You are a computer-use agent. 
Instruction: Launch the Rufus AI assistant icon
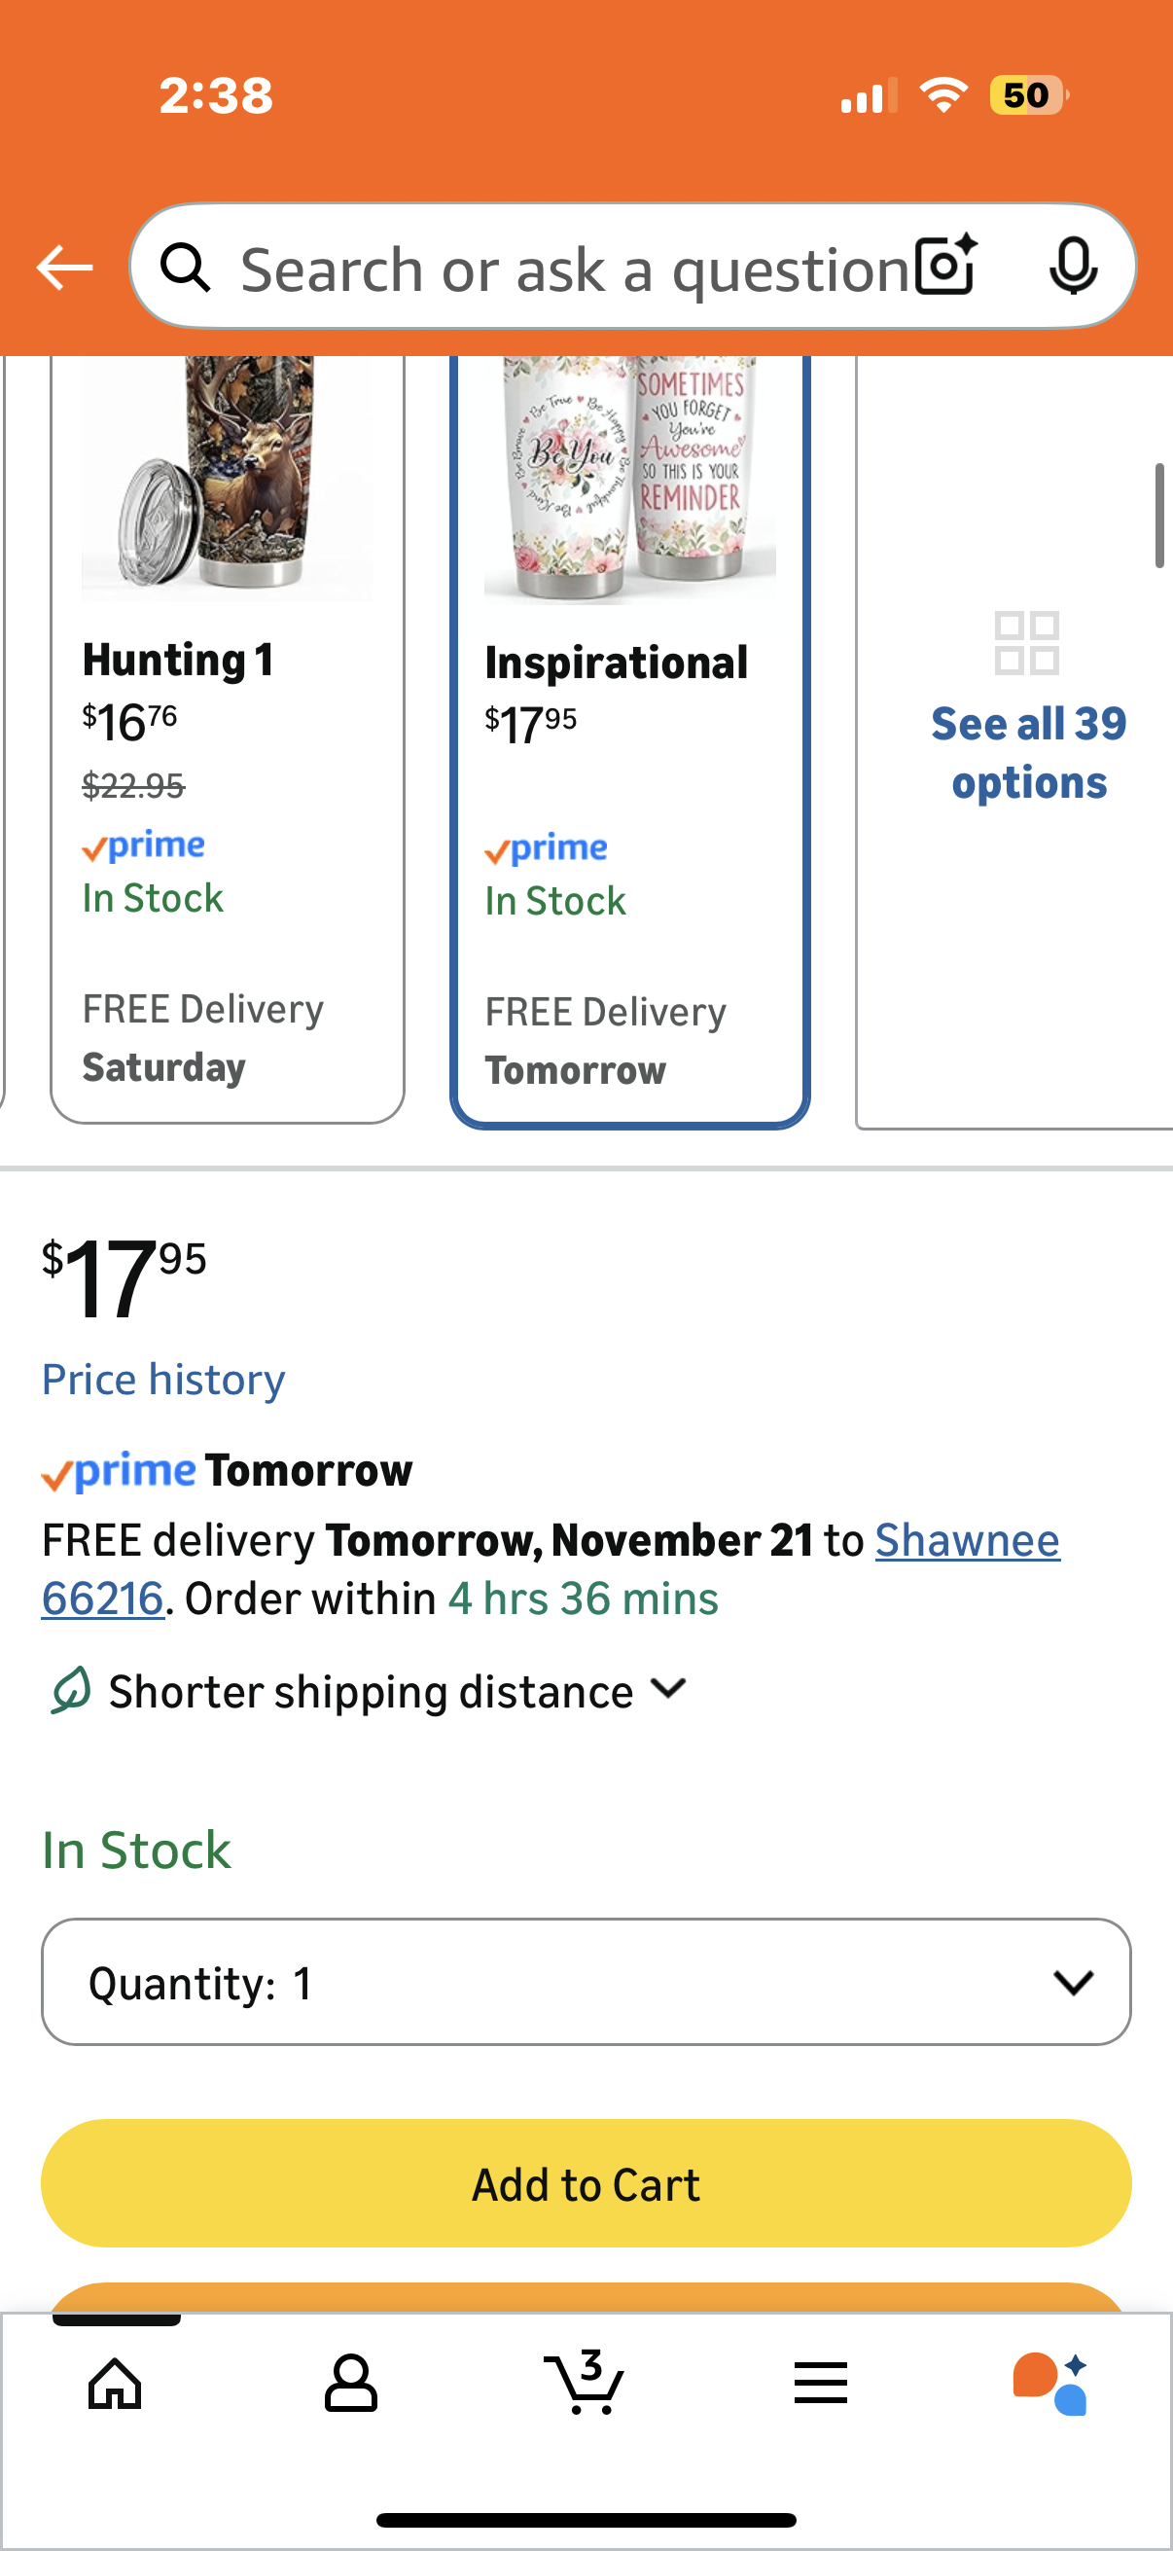tap(1051, 2383)
